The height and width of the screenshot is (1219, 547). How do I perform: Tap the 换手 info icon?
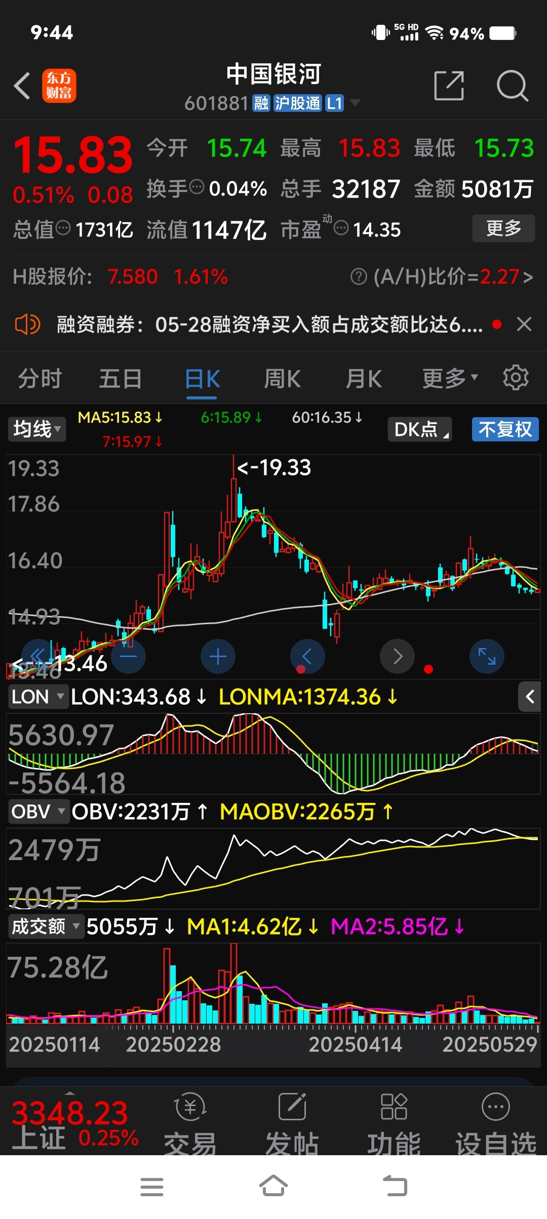tap(197, 187)
